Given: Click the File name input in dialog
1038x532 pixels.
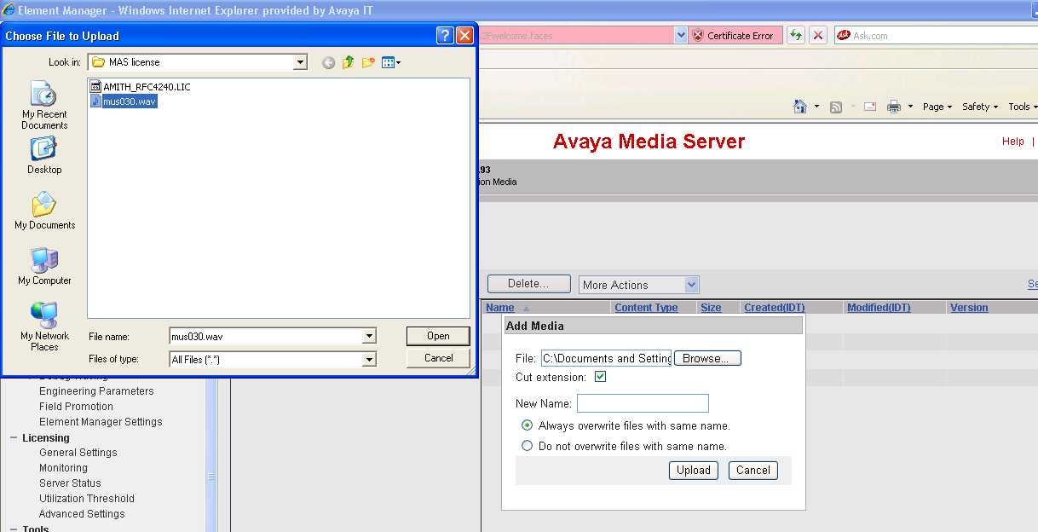Looking at the screenshot, I should [266, 336].
